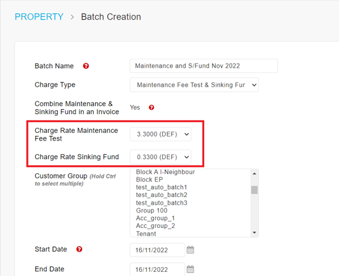Viewport: 339px width, 276px height.
Task: Click the PROPERTY breadcrumb link
Action: 39,17
